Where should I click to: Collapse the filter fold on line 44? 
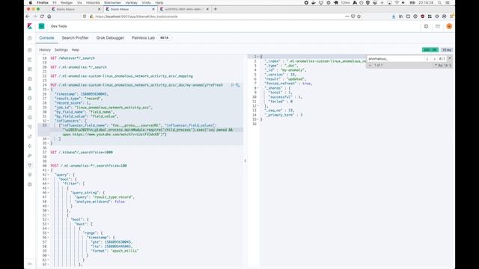pyautogui.click(x=48, y=184)
